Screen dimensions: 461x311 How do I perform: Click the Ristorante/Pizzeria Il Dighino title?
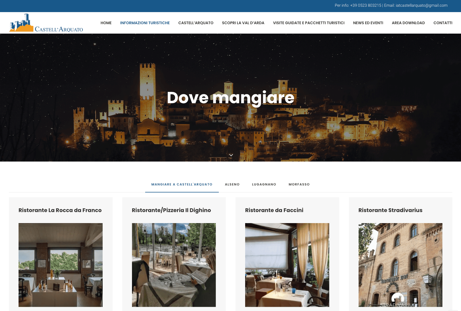(171, 210)
